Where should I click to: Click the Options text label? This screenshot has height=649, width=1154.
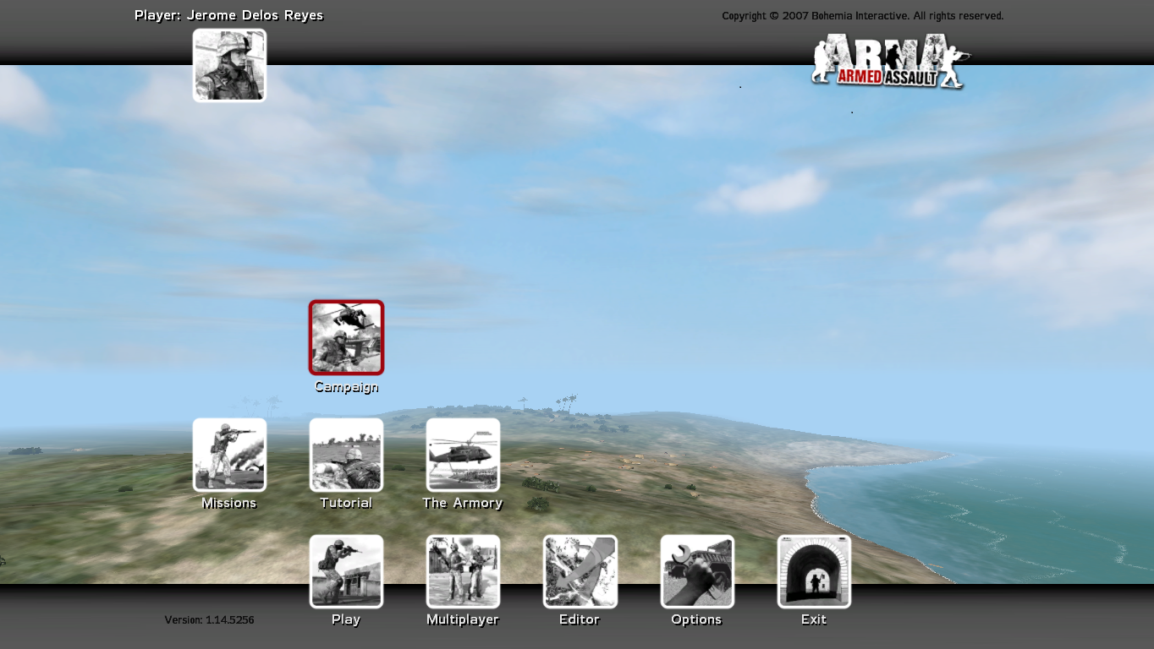pyautogui.click(x=696, y=619)
